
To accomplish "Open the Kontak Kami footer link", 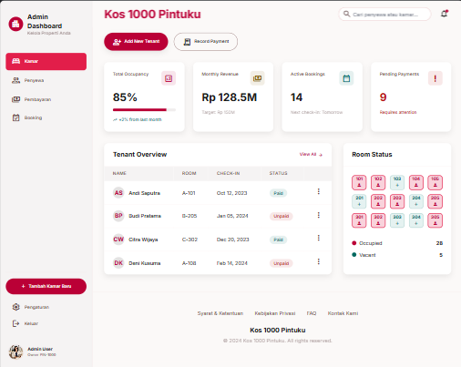I will point(343,313).
